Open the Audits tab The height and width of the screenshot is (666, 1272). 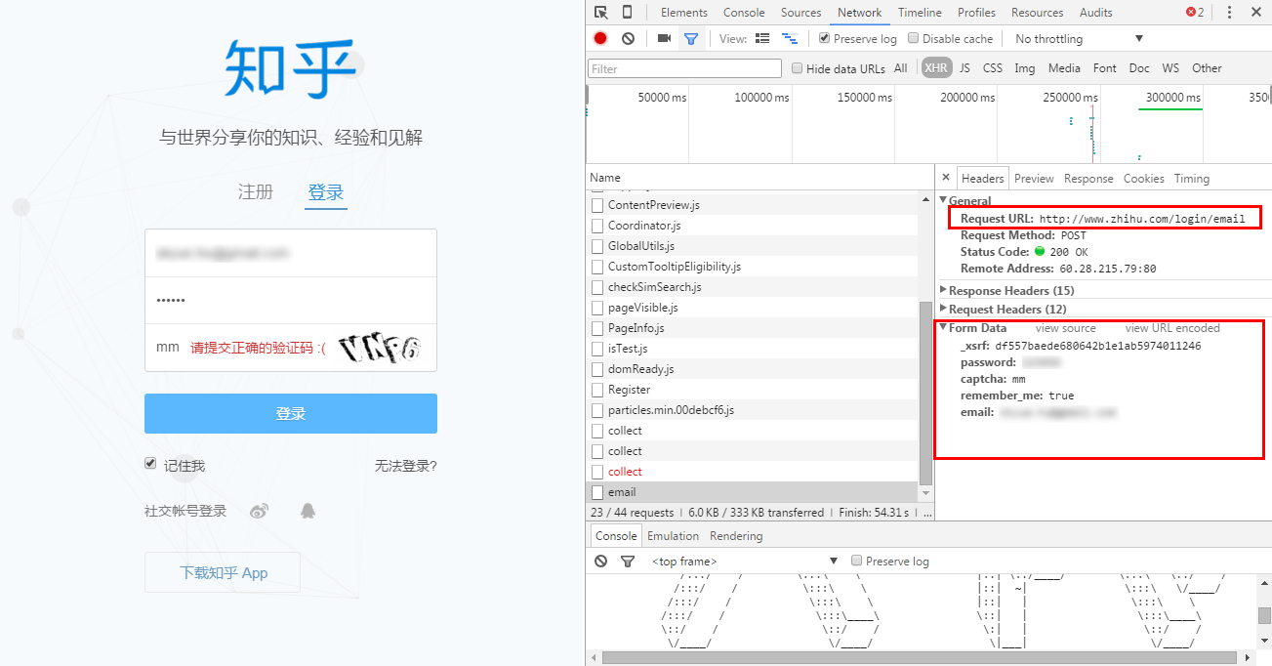tap(1096, 13)
